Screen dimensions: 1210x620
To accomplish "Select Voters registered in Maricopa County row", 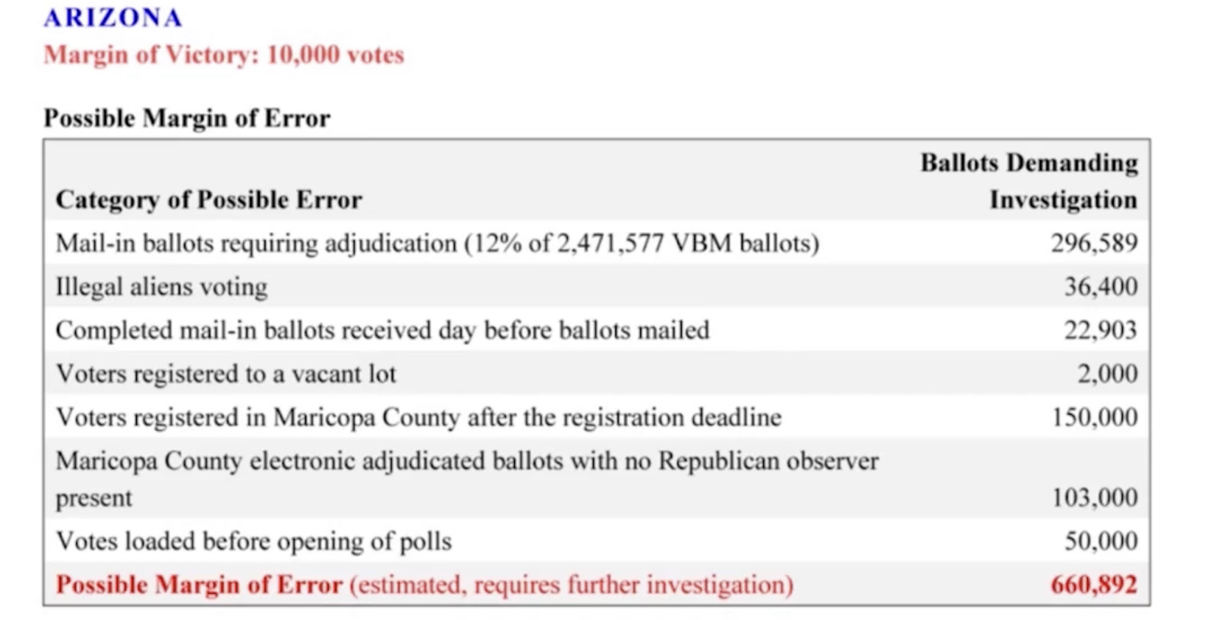I will coord(596,417).
